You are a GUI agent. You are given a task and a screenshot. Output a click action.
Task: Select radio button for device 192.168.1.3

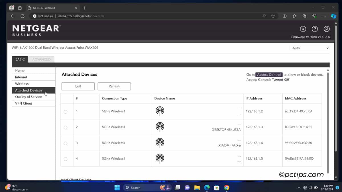point(66,127)
